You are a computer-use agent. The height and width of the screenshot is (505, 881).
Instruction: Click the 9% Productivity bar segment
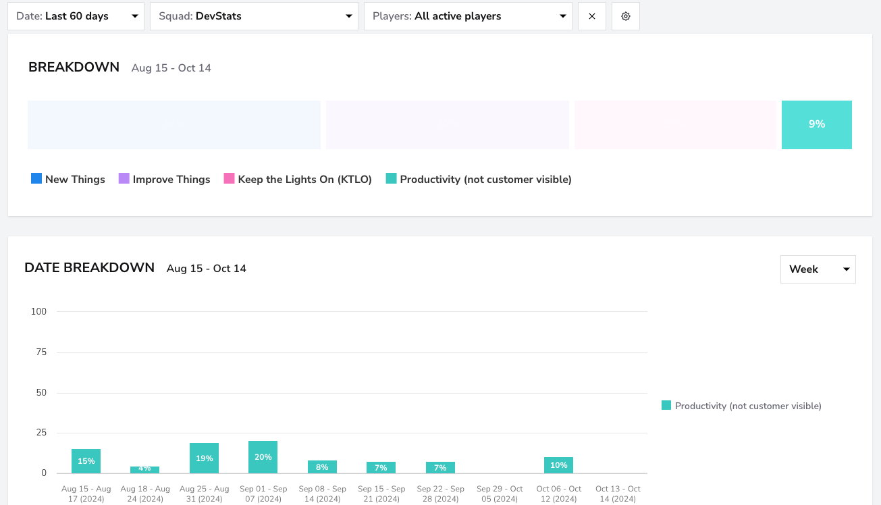[x=817, y=125]
